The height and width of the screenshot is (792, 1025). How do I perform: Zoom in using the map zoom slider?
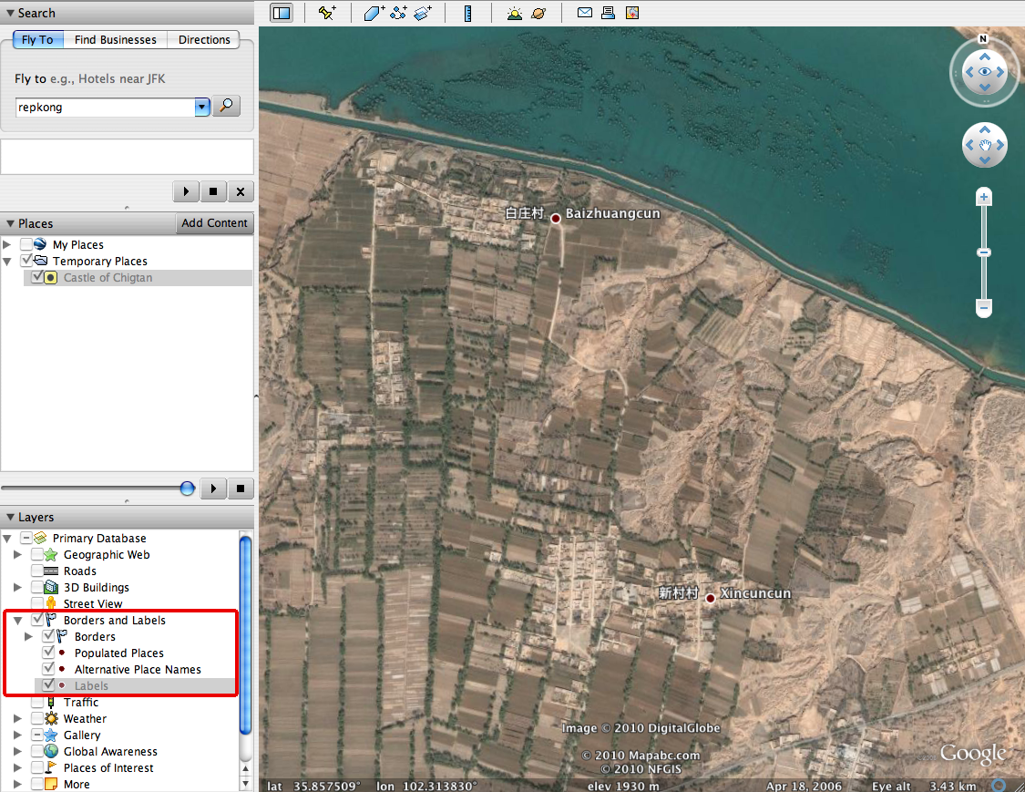(984, 196)
